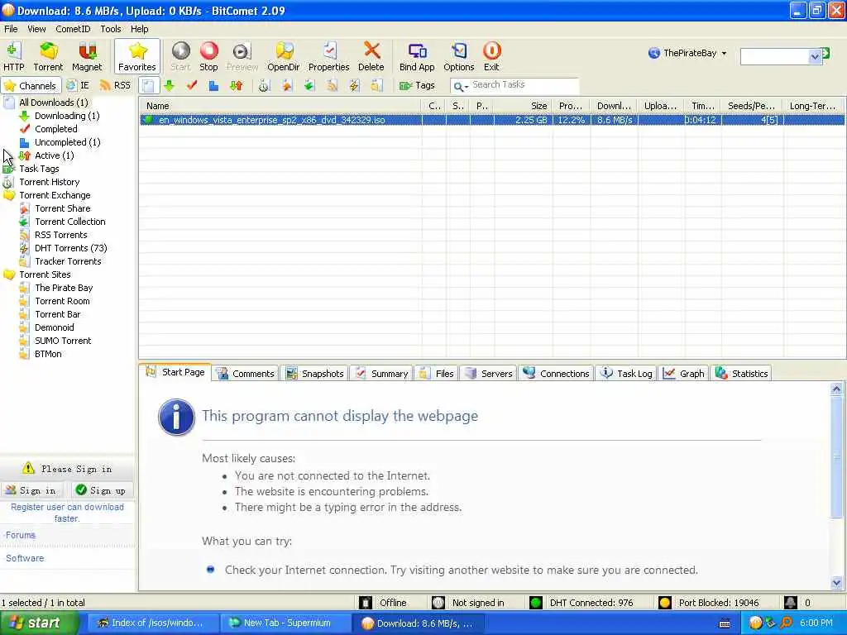Screen dimensions: 847x635
Task: Open Torrent Collection item
Action: [x=69, y=222]
